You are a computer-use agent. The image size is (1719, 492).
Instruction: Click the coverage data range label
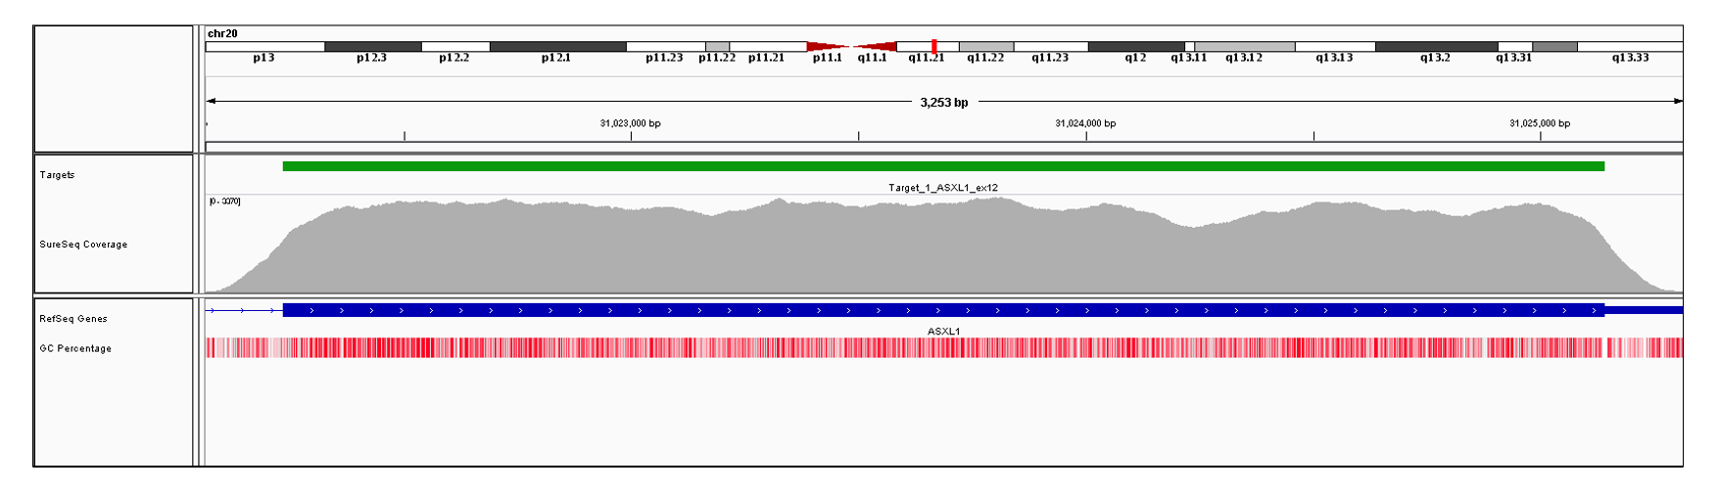pos(224,201)
